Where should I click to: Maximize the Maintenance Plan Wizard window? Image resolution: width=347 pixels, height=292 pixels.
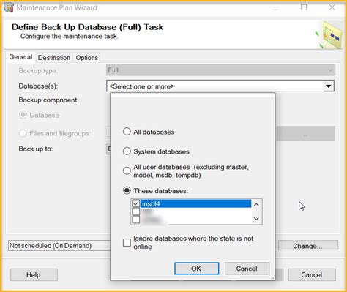click(x=304, y=7)
